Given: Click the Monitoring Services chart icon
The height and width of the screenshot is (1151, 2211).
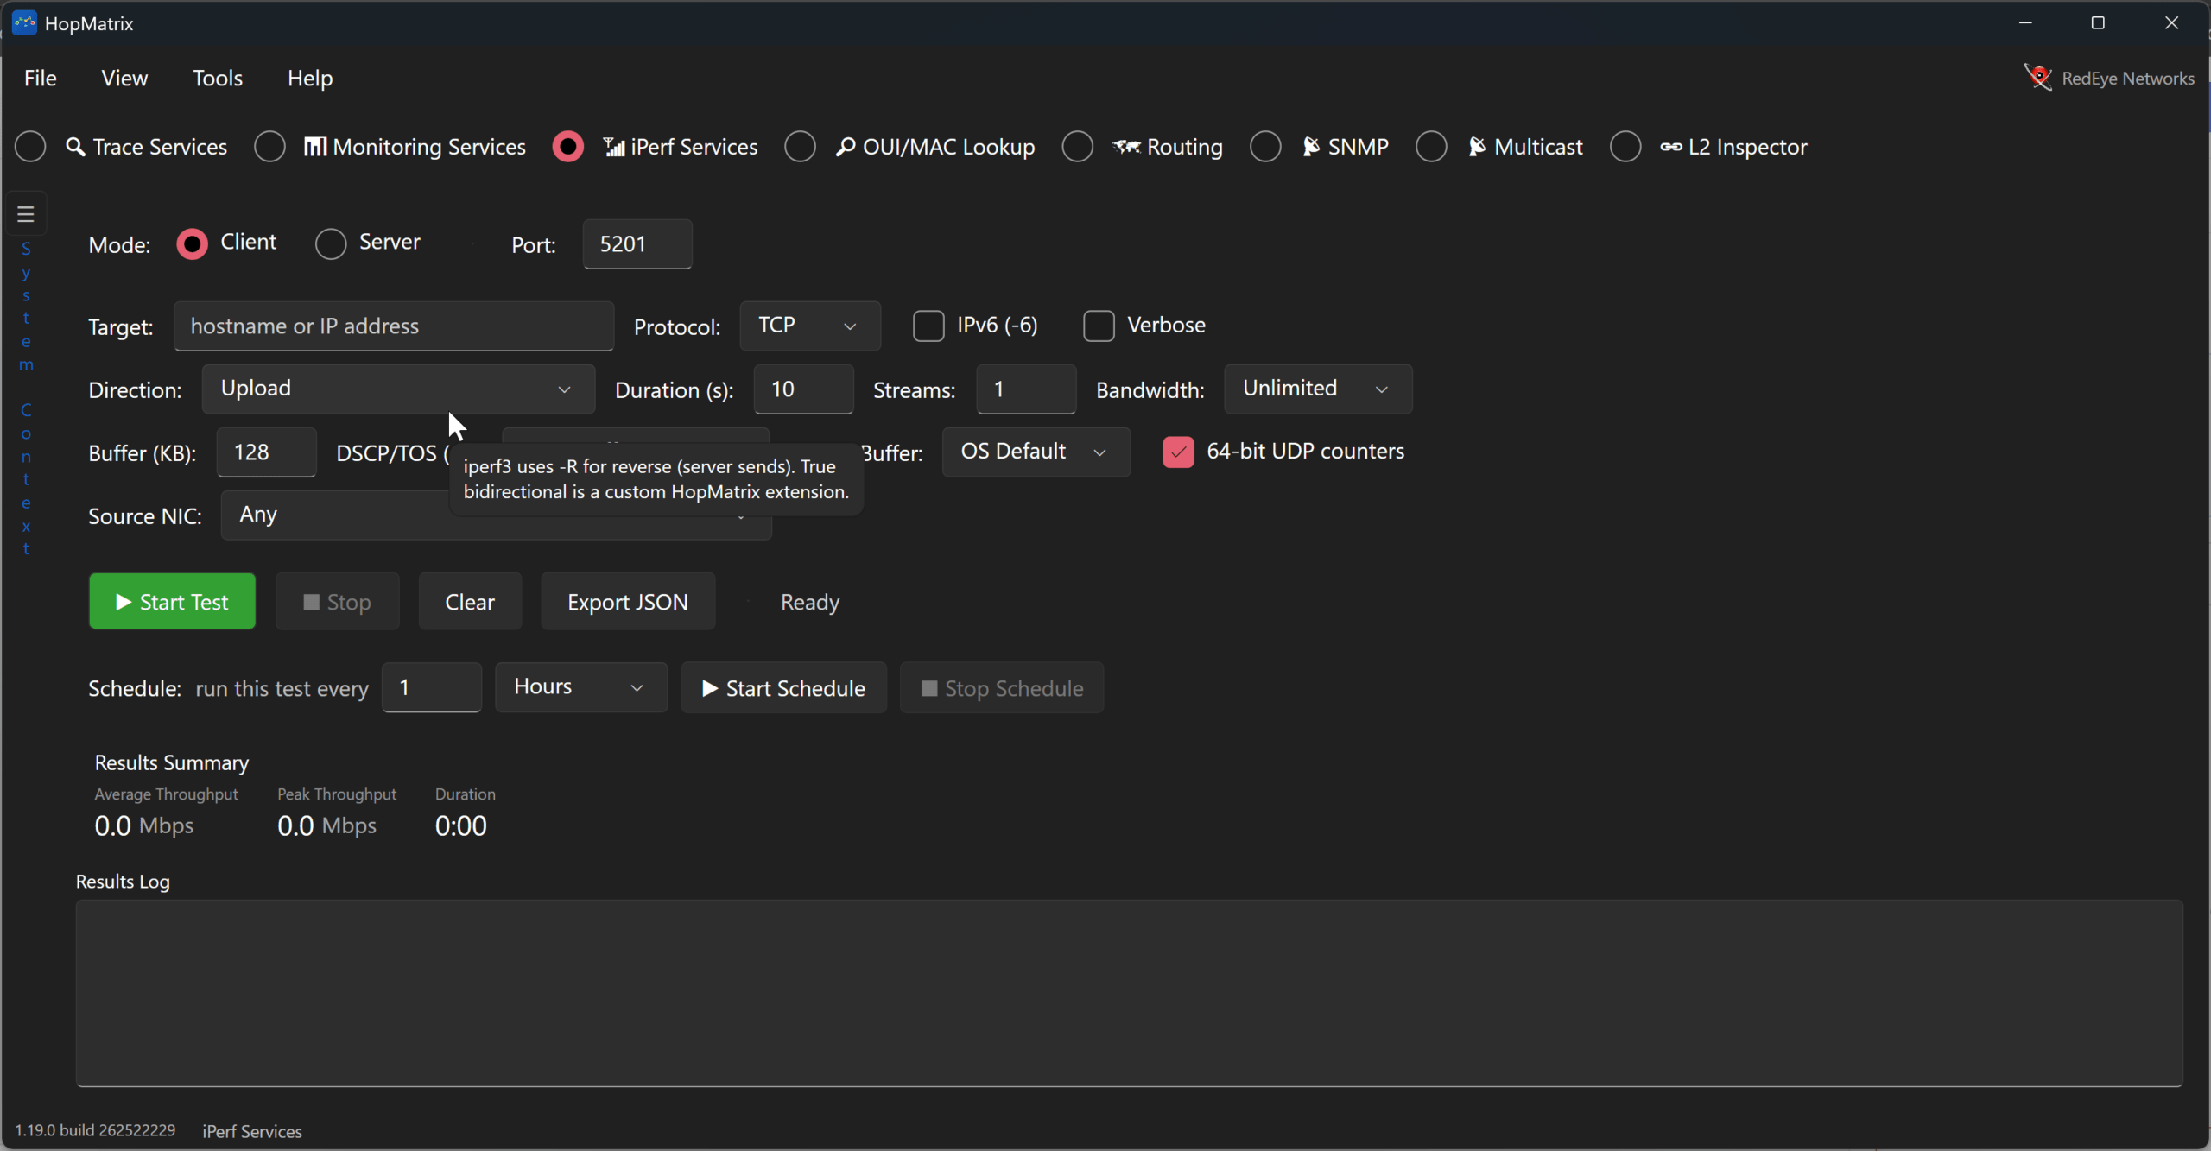Looking at the screenshot, I should [x=315, y=147].
